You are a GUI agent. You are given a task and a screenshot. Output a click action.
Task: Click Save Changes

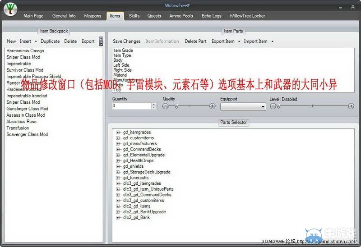[x=126, y=41]
